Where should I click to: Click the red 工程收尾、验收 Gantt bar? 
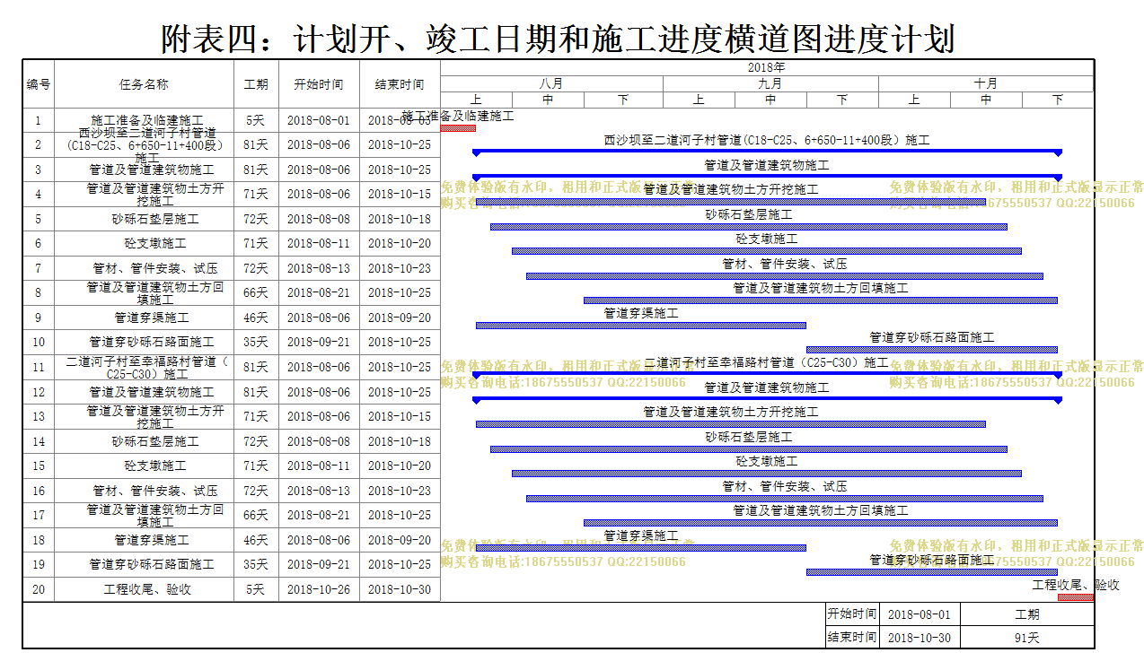[1076, 597]
